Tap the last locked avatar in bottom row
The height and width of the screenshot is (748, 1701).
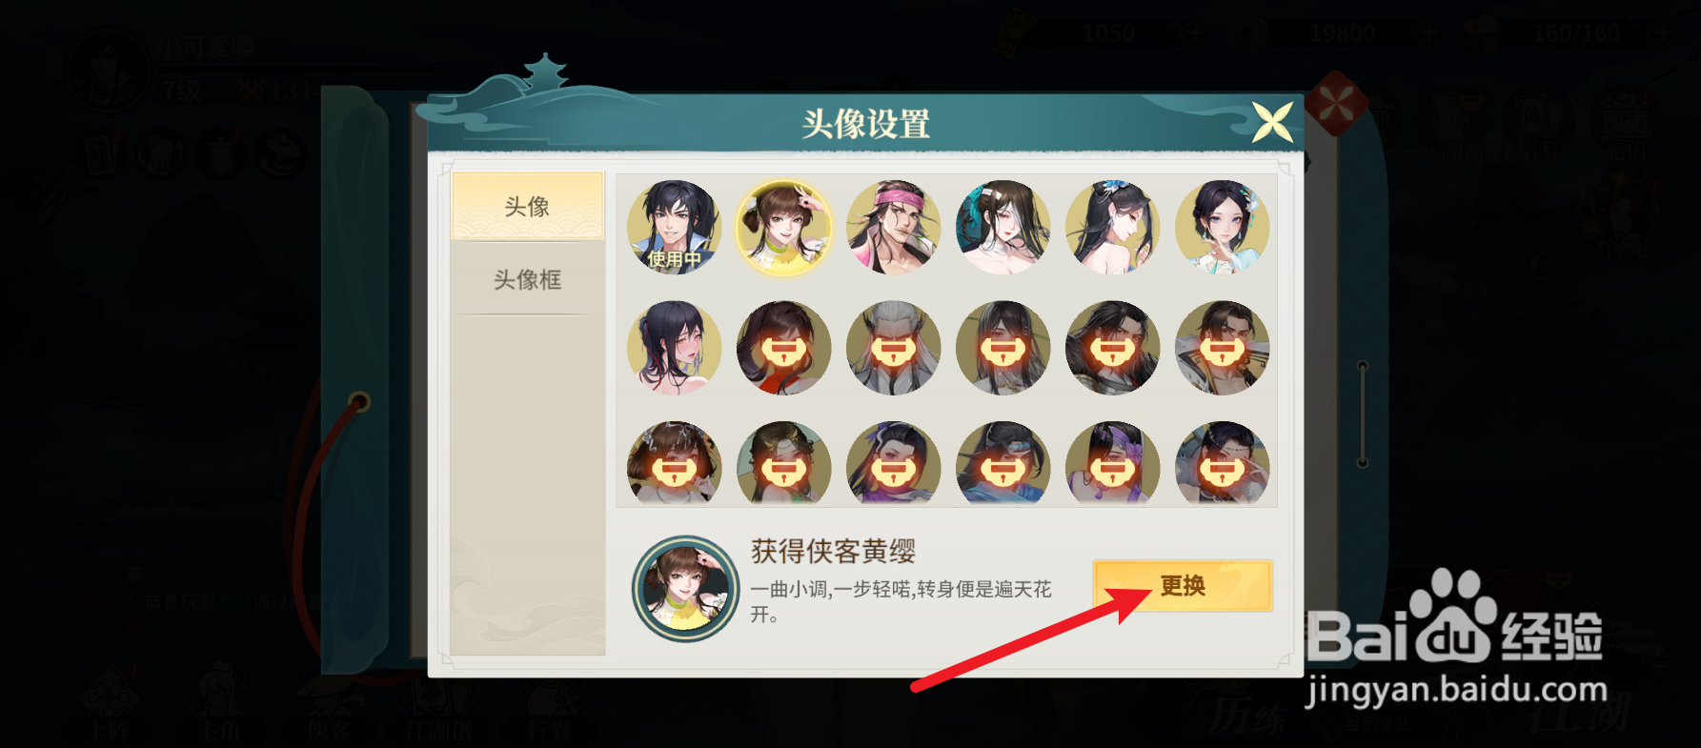click(1223, 464)
